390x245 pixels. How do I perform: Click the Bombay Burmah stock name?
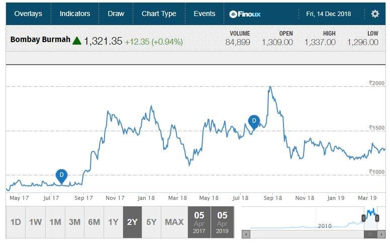(40, 40)
